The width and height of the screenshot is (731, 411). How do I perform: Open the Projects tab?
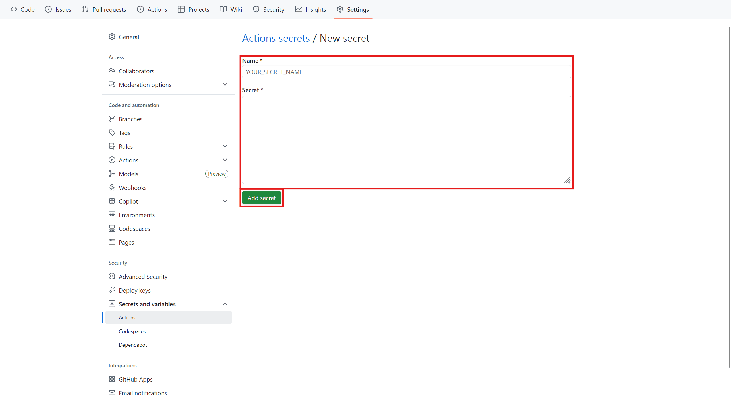tap(194, 9)
